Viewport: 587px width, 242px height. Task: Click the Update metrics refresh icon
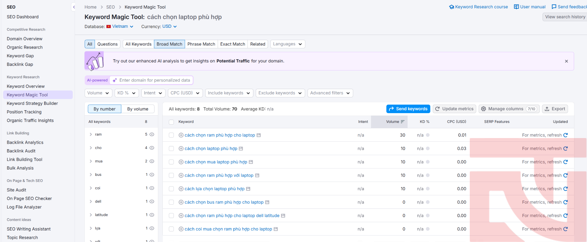[437, 109]
